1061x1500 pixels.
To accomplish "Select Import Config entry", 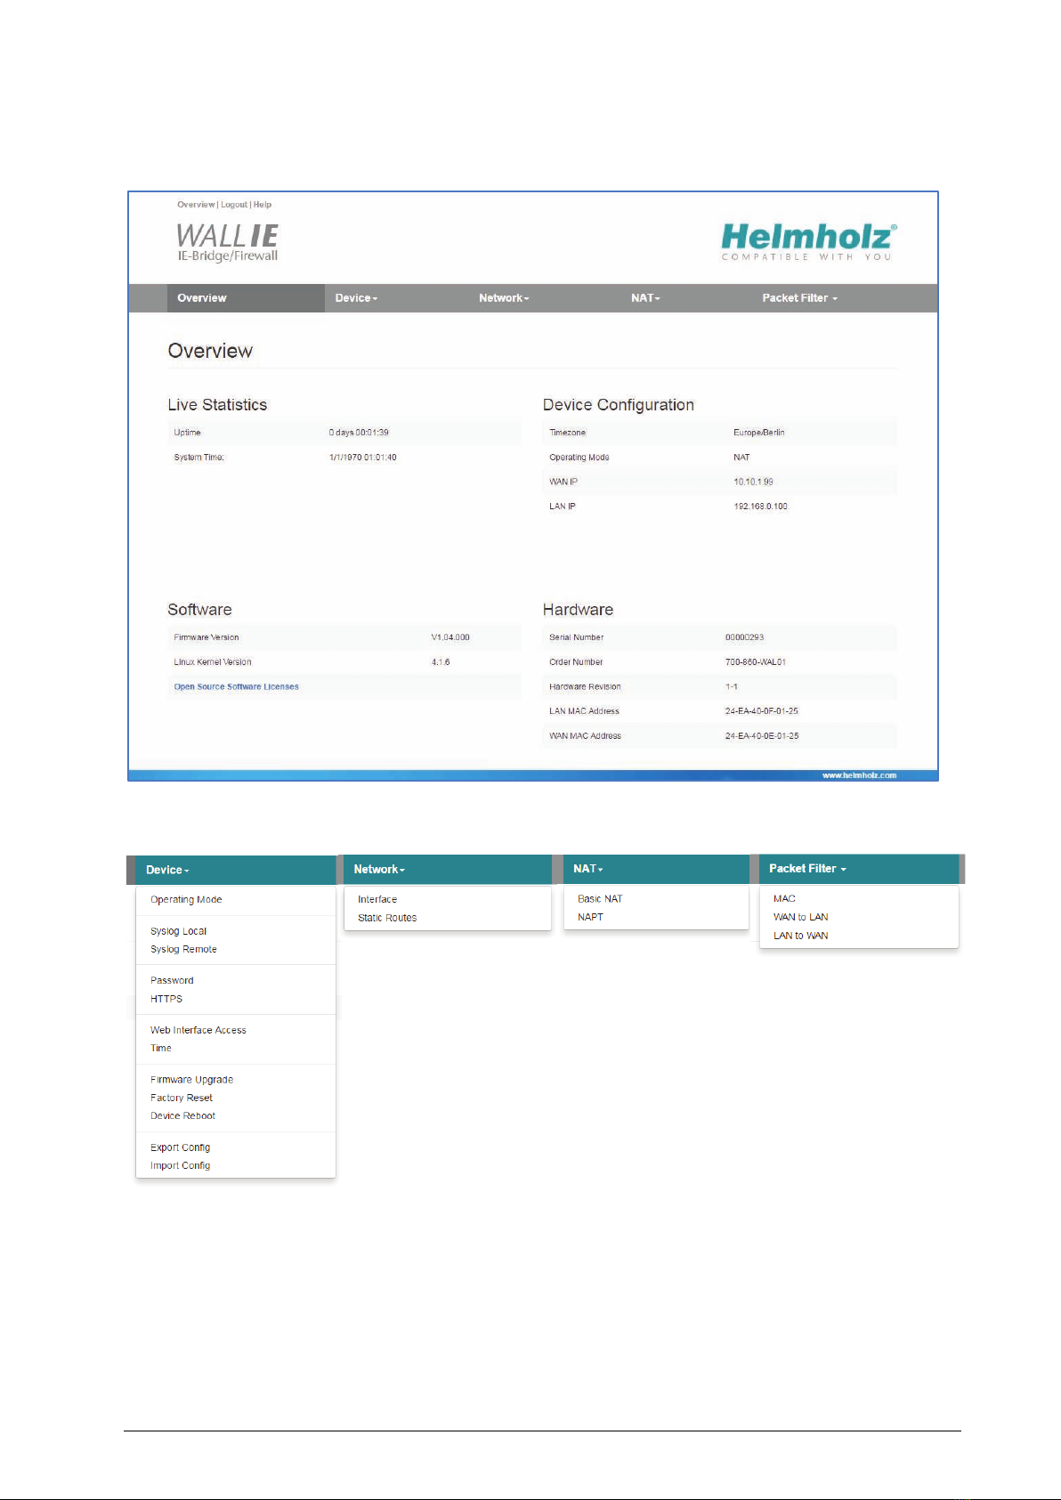I will pos(180,1165).
